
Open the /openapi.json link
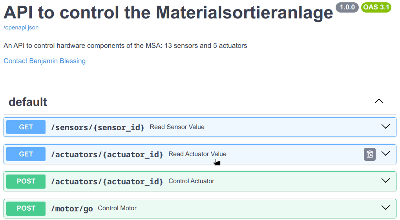click(x=21, y=27)
